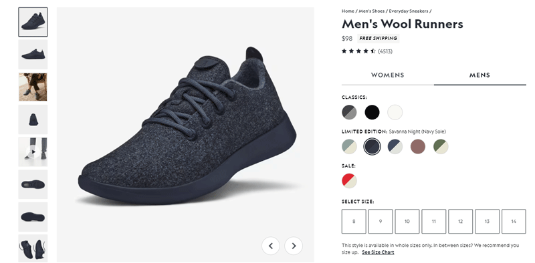Choose size 8

click(x=354, y=222)
